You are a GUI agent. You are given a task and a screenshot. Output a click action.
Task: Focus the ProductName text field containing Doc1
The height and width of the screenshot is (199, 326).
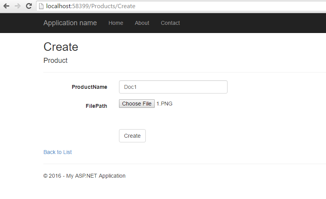click(x=173, y=87)
